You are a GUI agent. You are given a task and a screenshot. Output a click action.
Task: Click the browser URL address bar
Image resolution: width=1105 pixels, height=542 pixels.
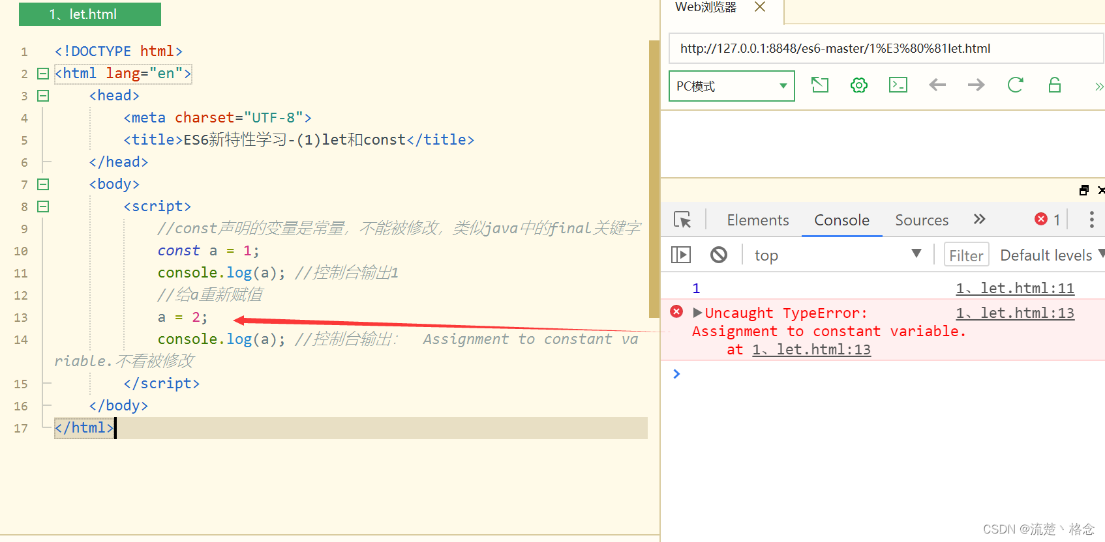tap(886, 48)
